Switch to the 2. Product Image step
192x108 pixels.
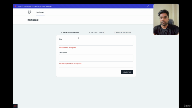[x=97, y=32]
